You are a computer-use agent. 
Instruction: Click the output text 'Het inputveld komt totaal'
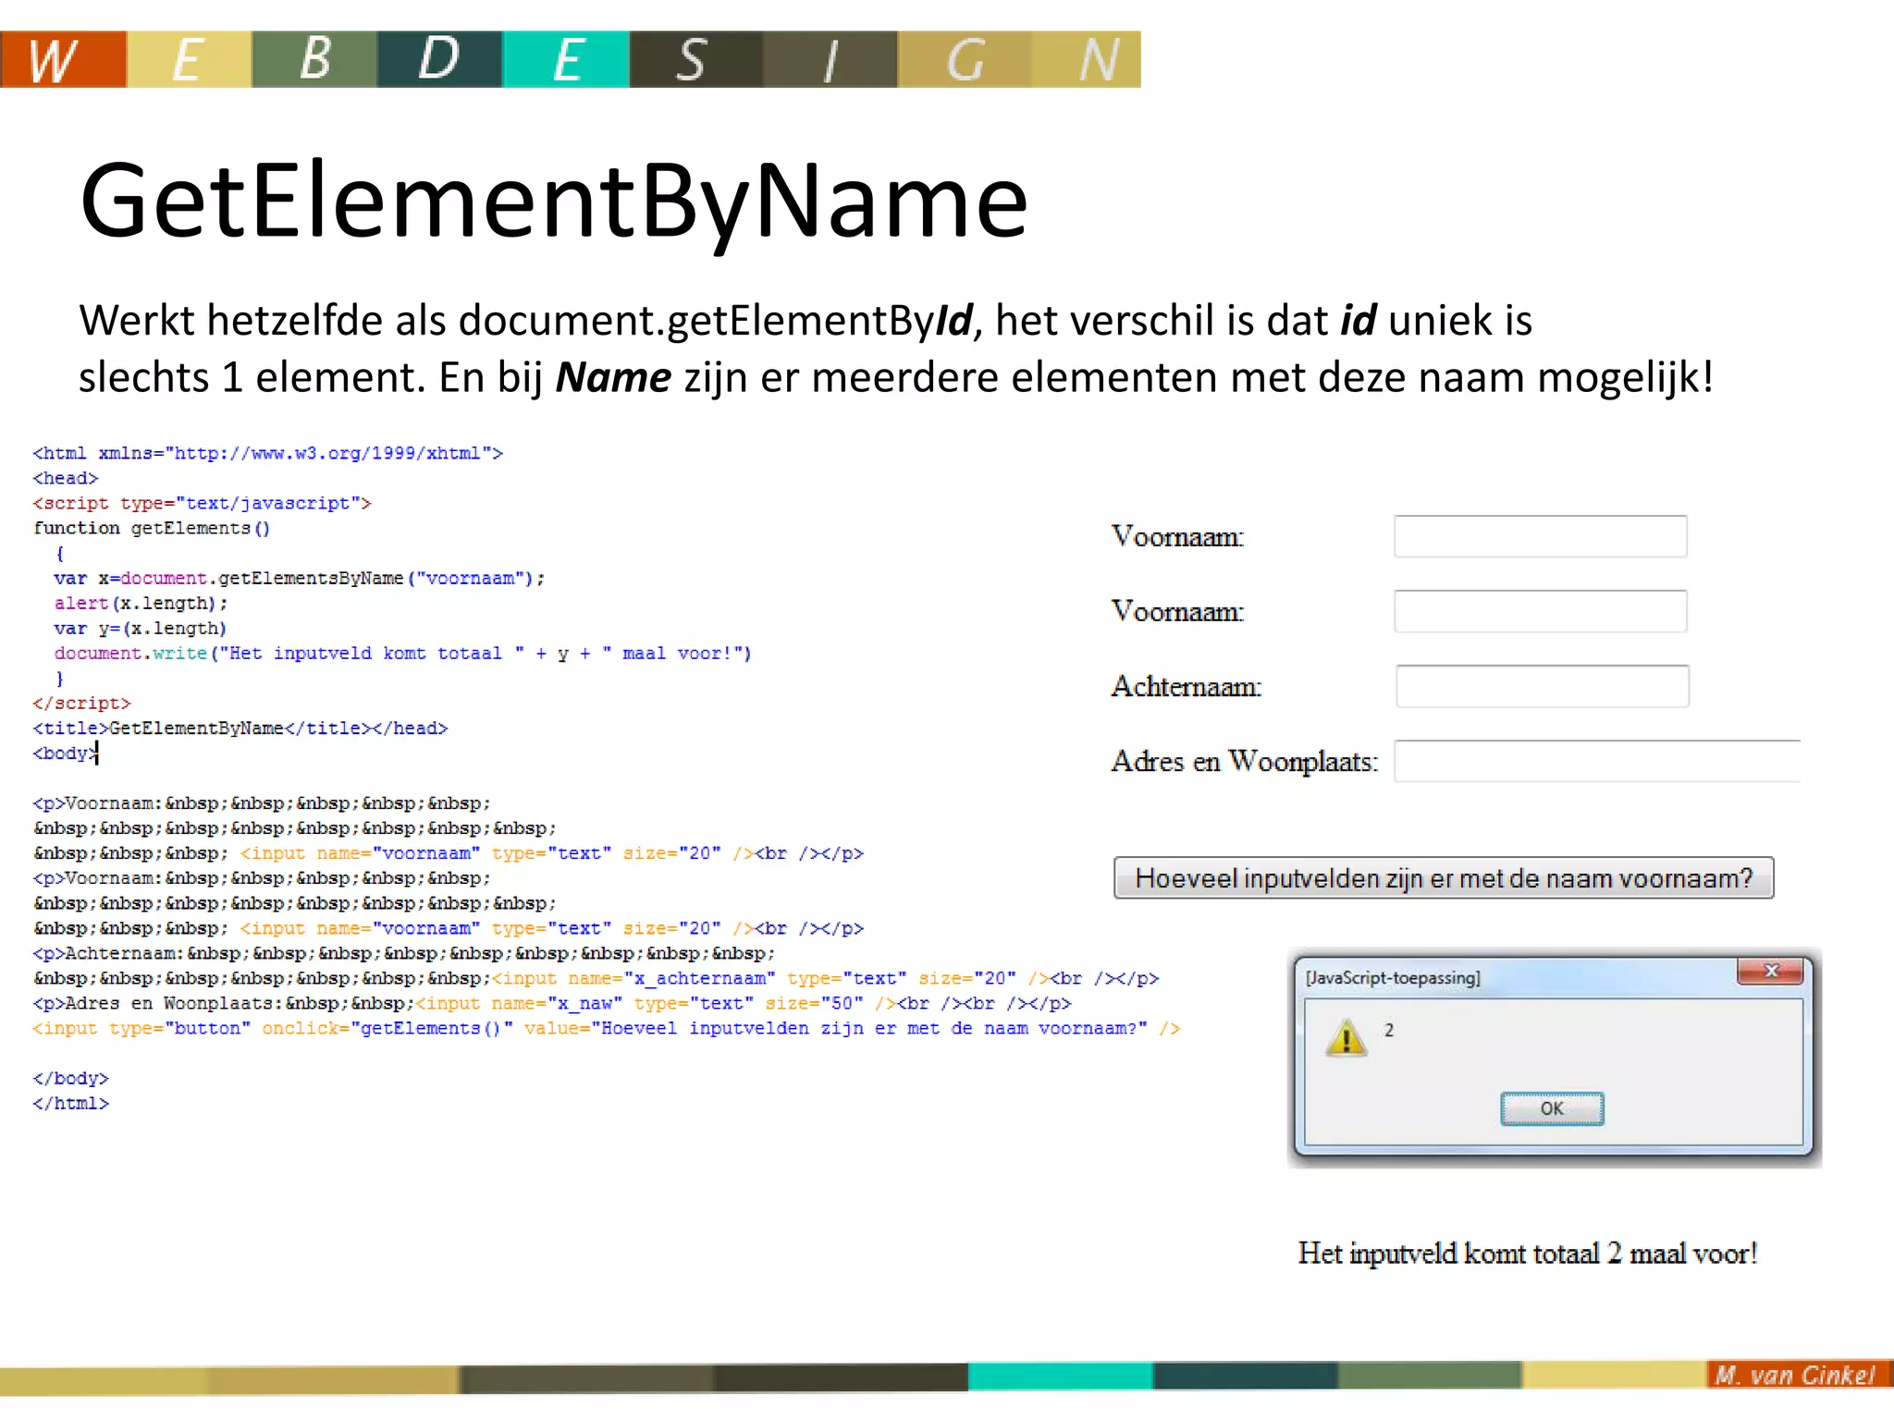(1526, 1255)
